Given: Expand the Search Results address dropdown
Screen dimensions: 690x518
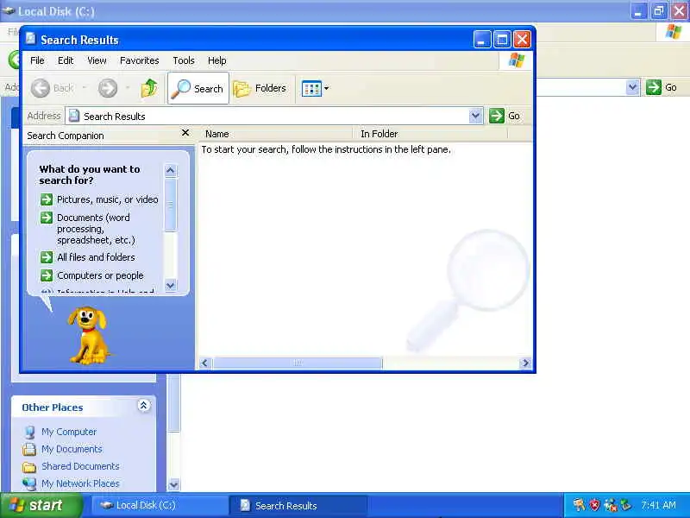Looking at the screenshot, I should (475, 116).
